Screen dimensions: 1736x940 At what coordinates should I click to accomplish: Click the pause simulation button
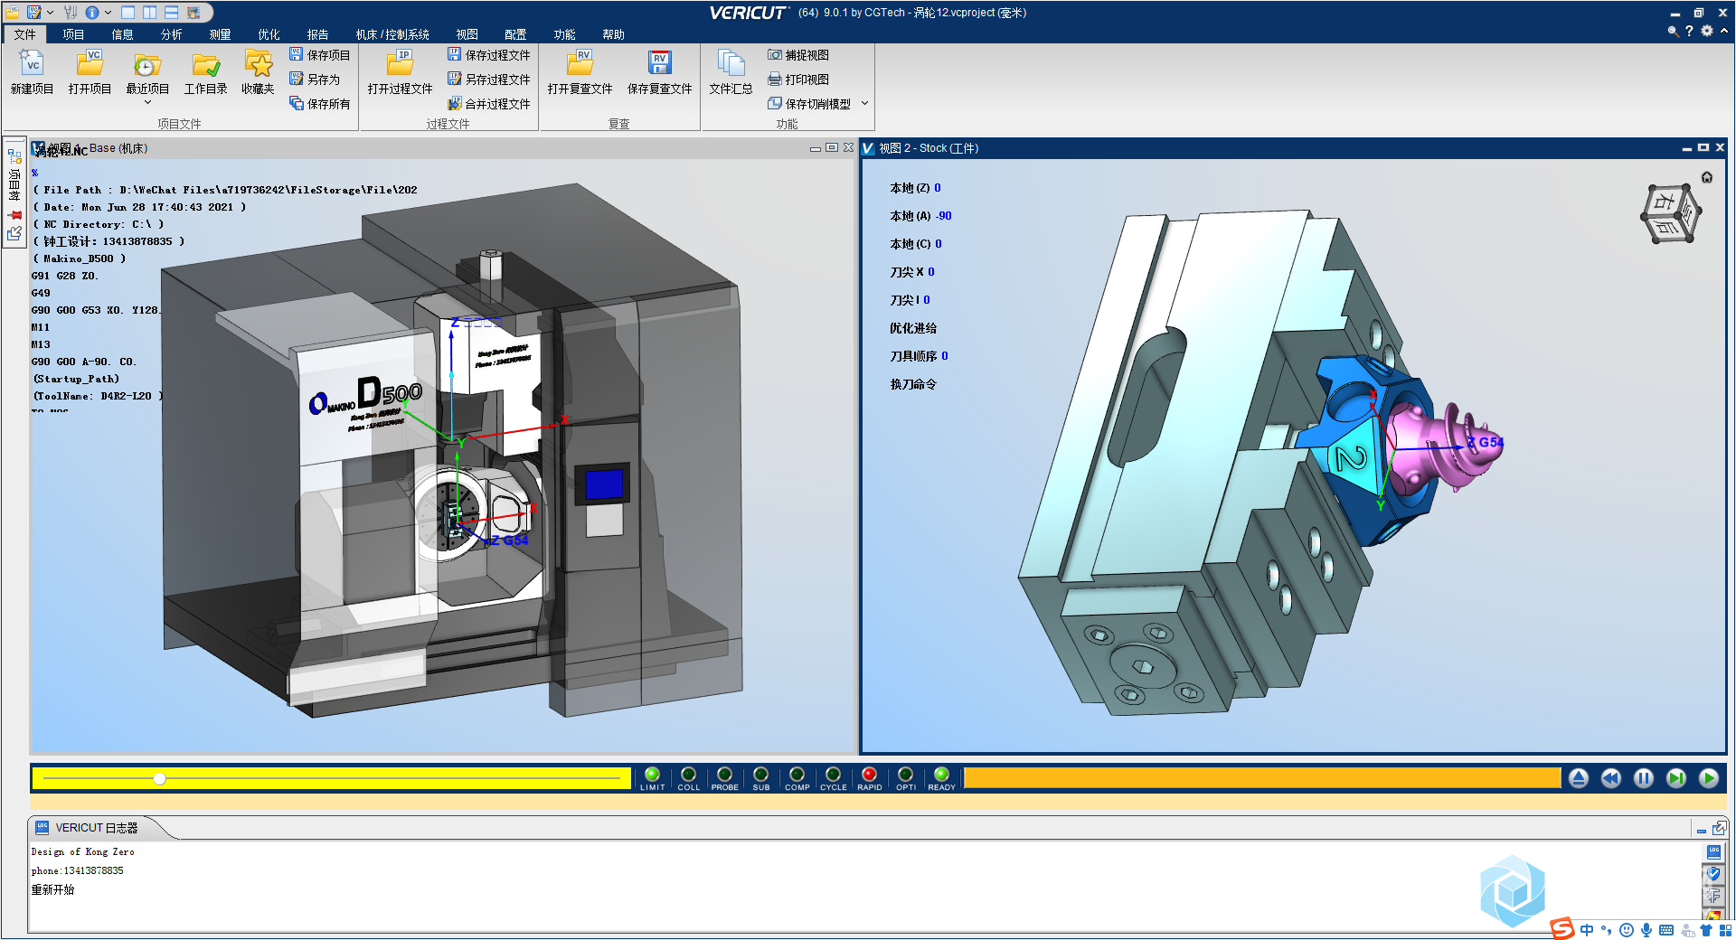tap(1644, 778)
